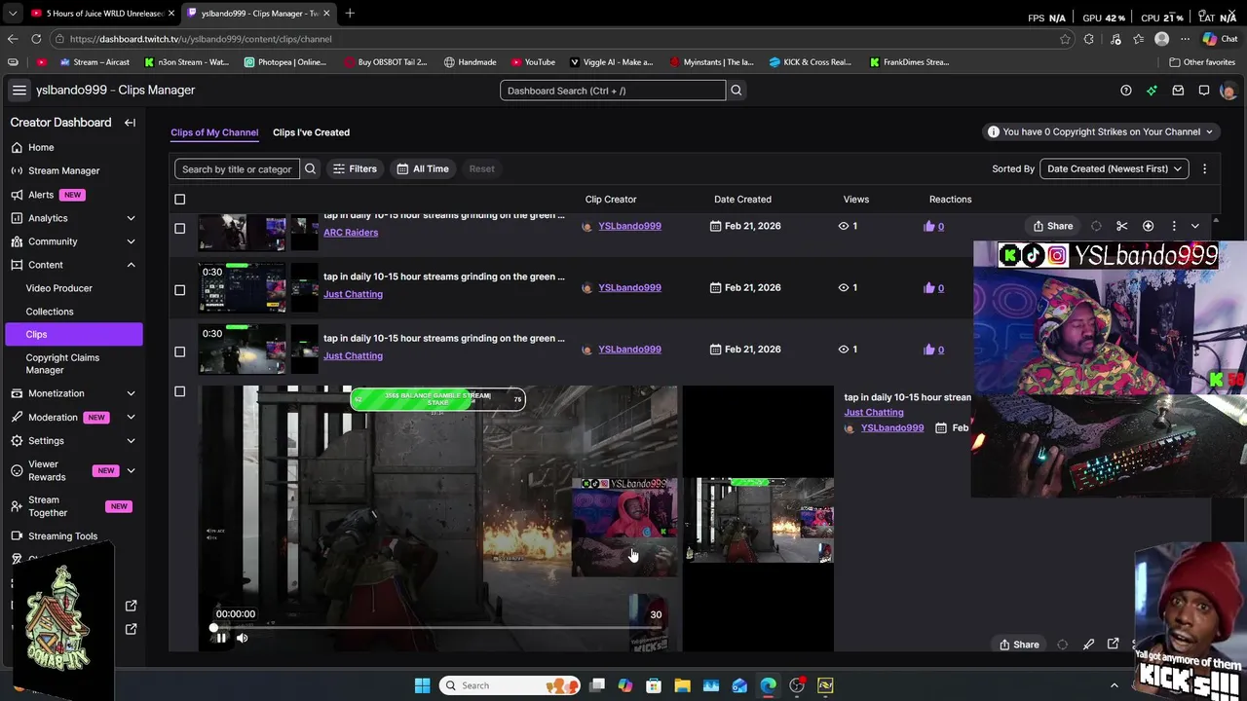Click the browser back arrow

[13, 39]
